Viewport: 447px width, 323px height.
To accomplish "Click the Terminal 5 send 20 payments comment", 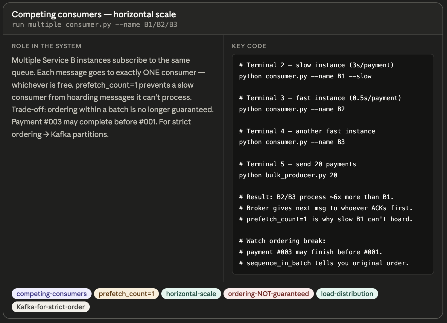I will pos(297,164).
